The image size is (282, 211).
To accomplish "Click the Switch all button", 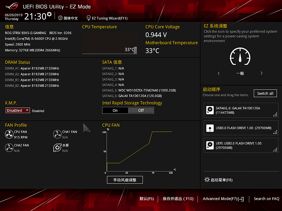I will pyautogui.click(x=265, y=93).
